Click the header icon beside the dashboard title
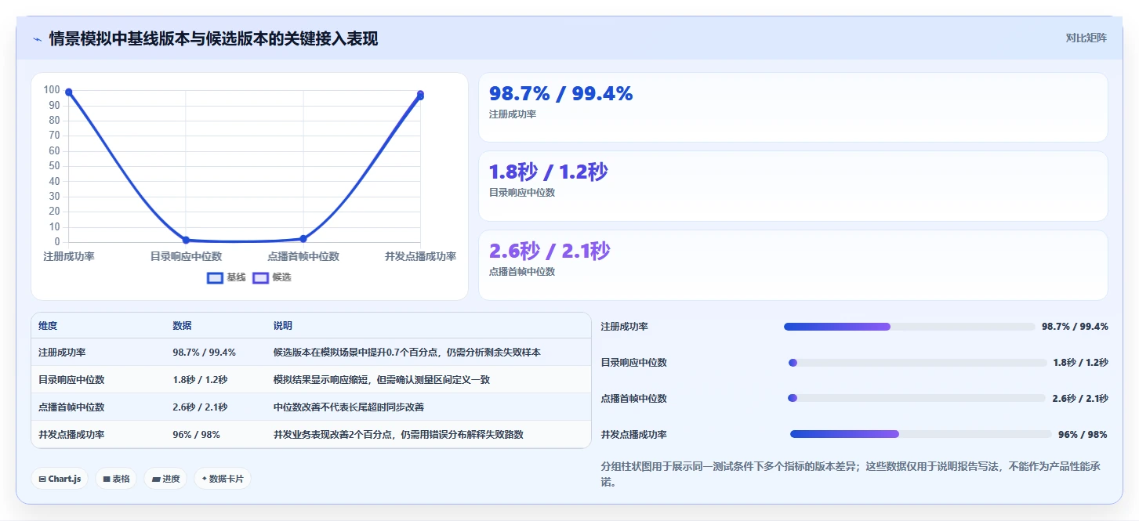Viewport: 1139px width, 521px height. (38, 39)
